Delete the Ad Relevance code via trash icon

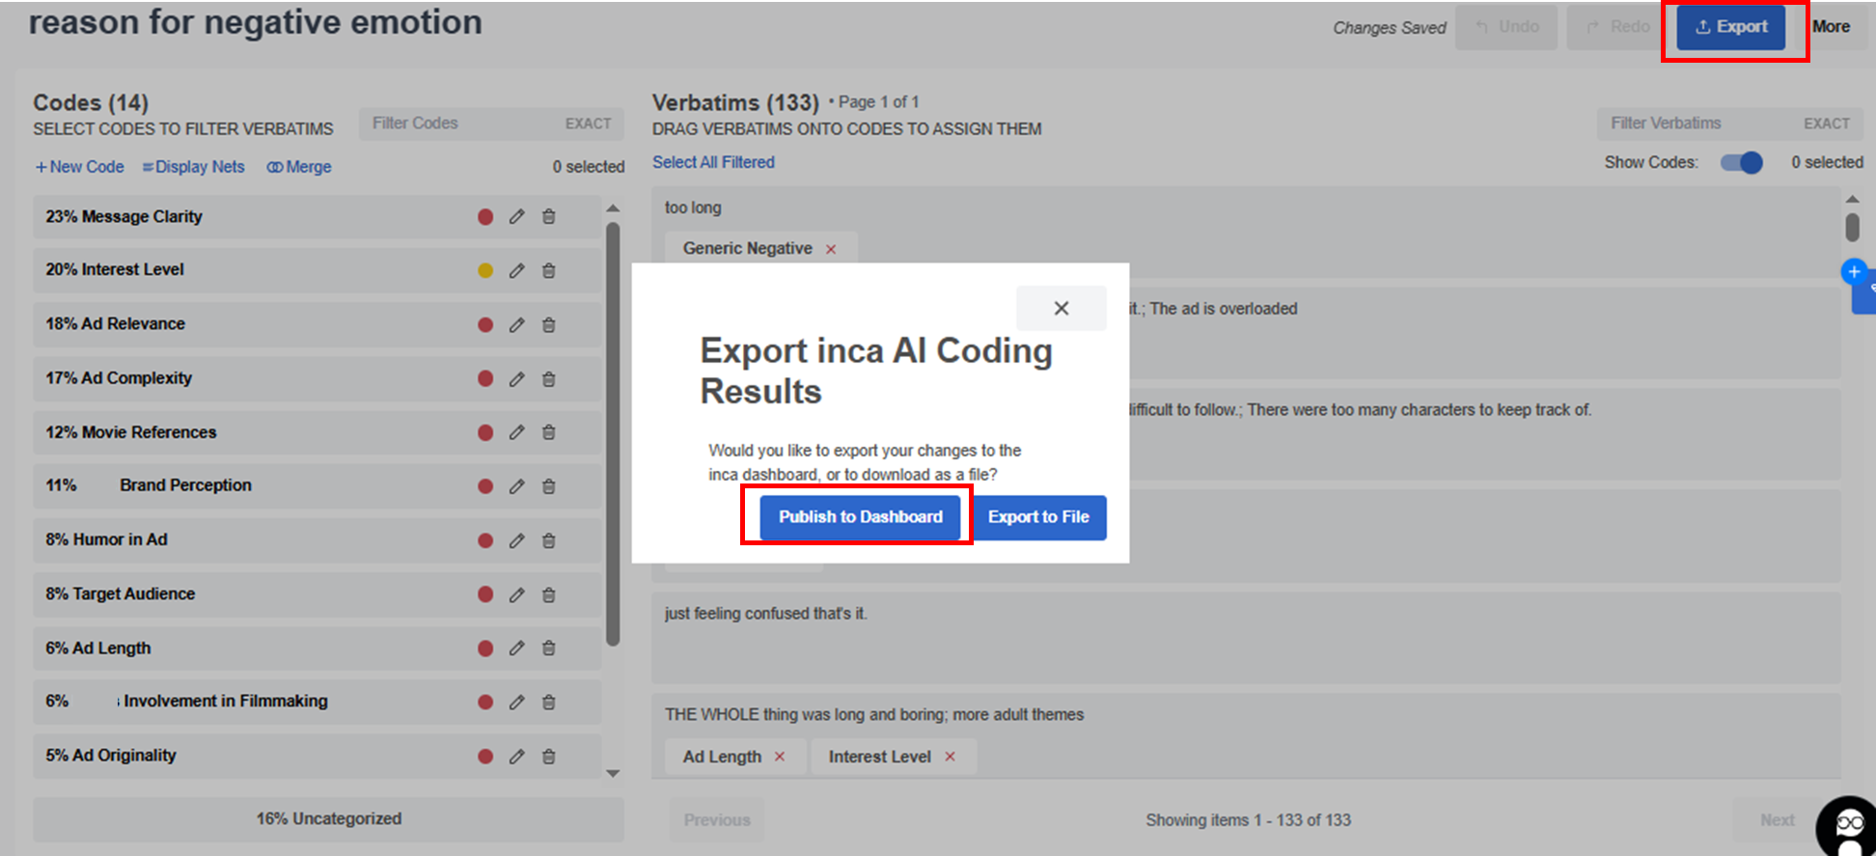tap(548, 325)
